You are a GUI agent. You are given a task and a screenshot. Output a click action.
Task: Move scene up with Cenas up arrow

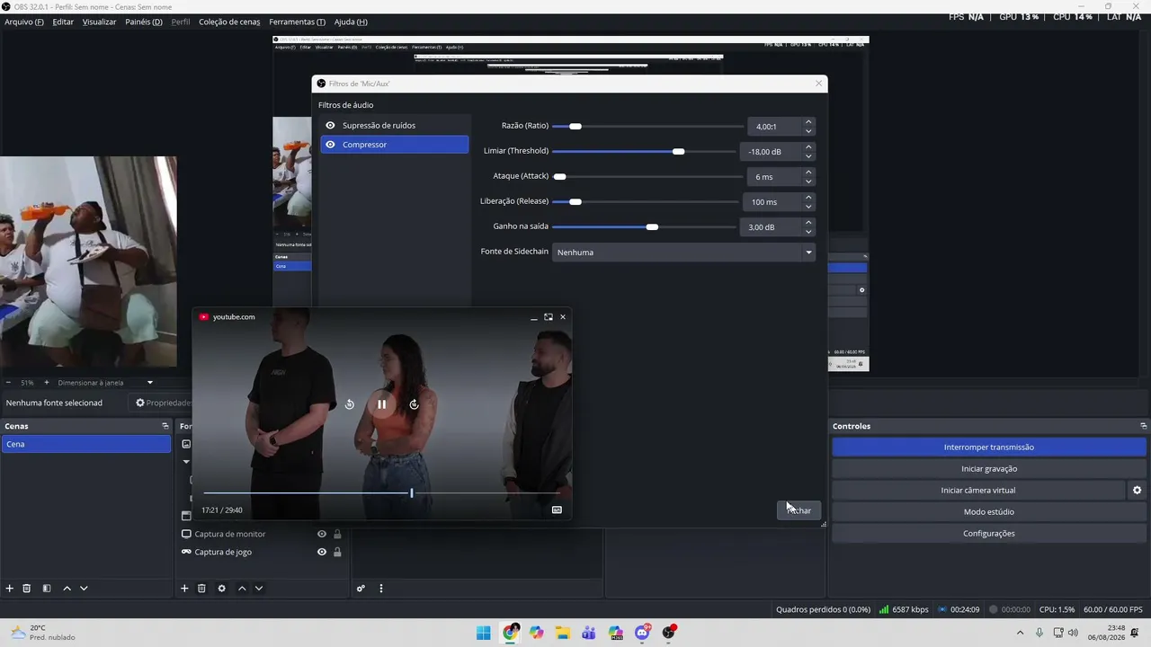pyautogui.click(x=67, y=589)
